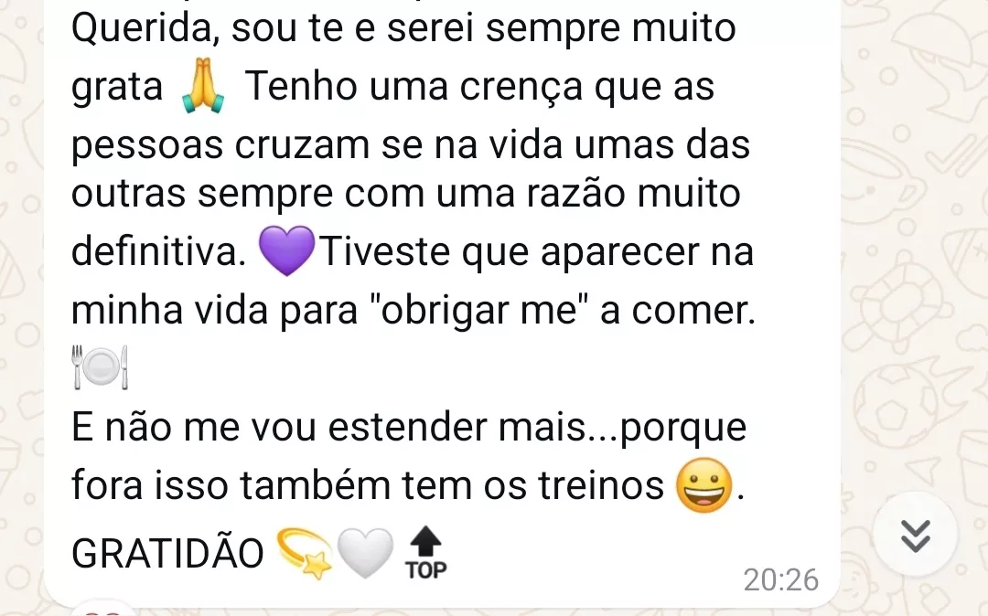Screen dimensions: 988x616
Task: Tap the praying hands emoji after 'grata'
Action: pos(203,86)
